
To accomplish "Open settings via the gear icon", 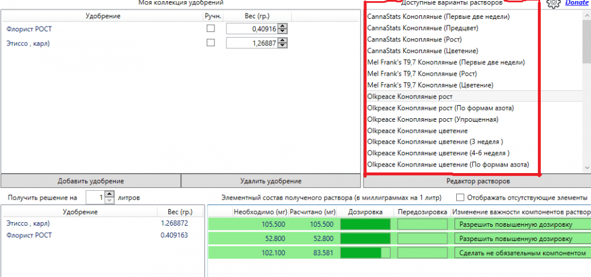I will coord(553,3).
